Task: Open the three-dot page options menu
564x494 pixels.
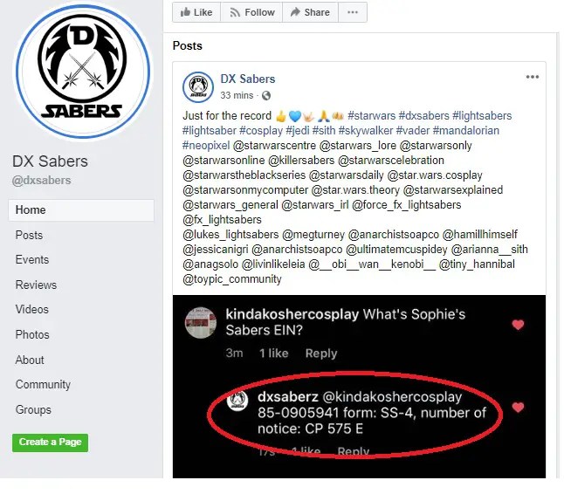Action: [x=353, y=12]
